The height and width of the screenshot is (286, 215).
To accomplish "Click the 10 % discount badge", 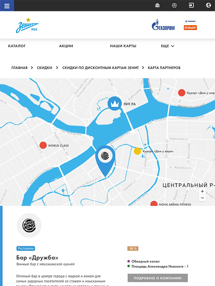I will pyautogui.click(x=133, y=248).
